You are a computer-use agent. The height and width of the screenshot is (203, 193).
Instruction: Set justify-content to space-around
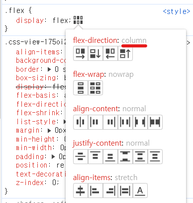(x=140, y=157)
